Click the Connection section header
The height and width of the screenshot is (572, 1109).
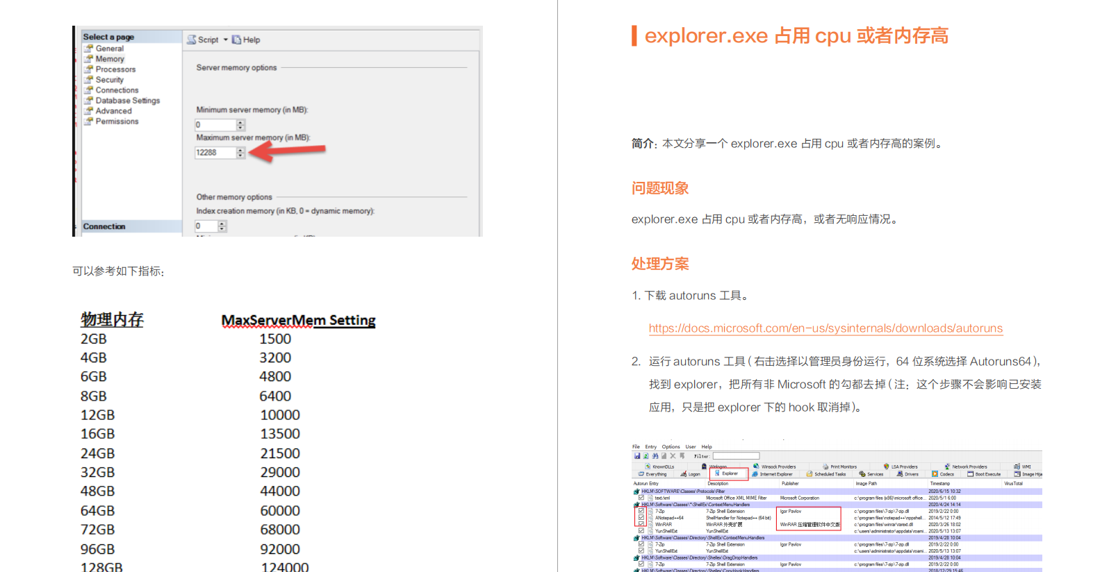point(131,226)
